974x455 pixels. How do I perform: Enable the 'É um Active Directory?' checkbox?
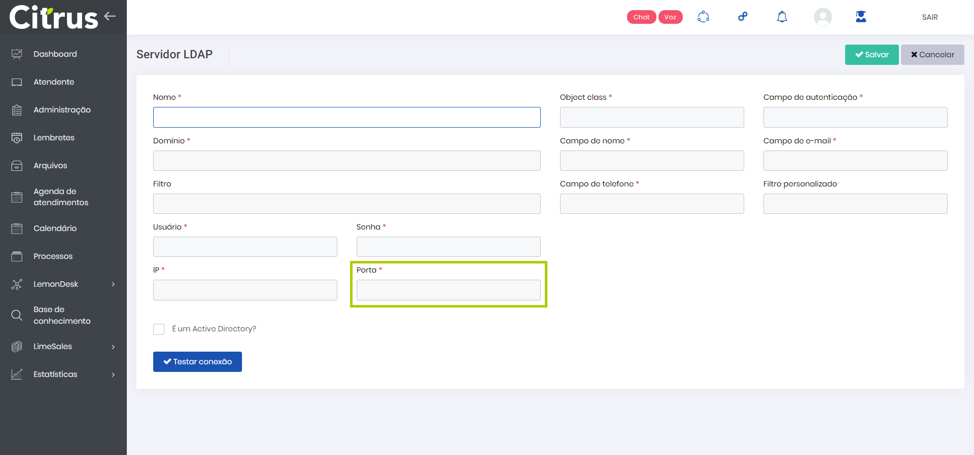(159, 329)
